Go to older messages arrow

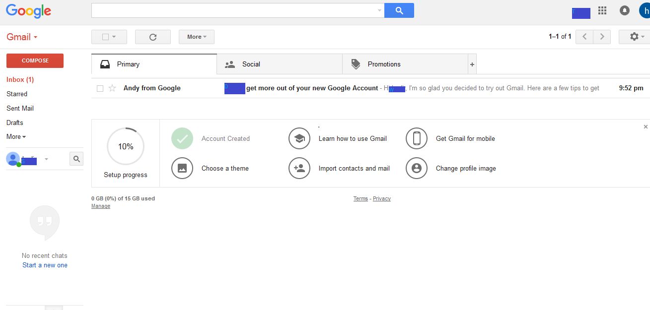(x=602, y=37)
